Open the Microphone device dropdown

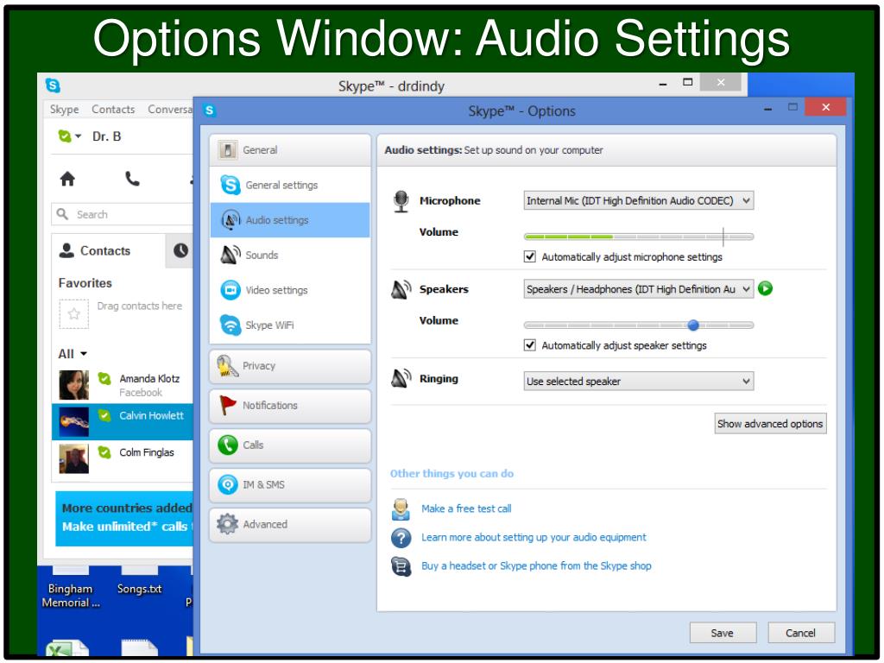[638, 200]
